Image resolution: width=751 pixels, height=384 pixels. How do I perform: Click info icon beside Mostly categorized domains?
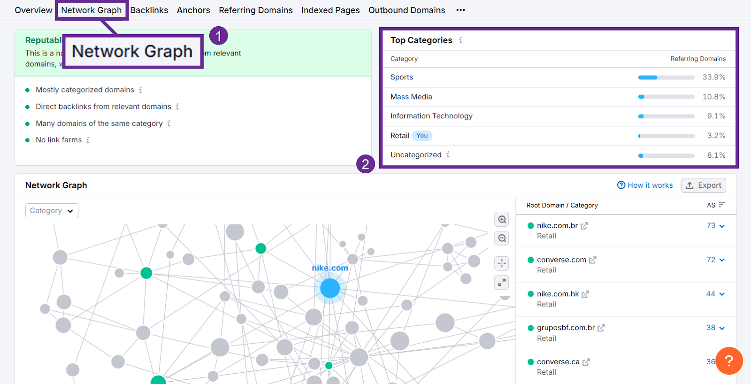140,90
